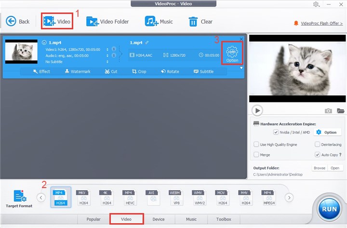
Task: Expand Video1 track selector arrows
Action: coord(107,50)
